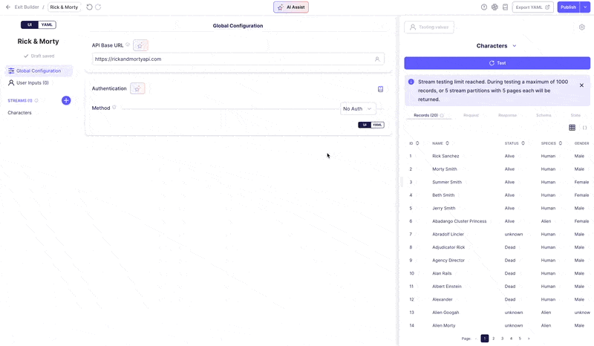Open the Schema tab

click(x=544, y=115)
